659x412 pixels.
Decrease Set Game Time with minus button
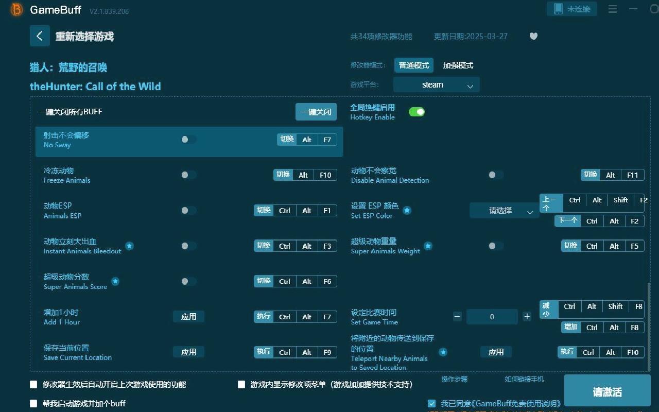tap(457, 317)
